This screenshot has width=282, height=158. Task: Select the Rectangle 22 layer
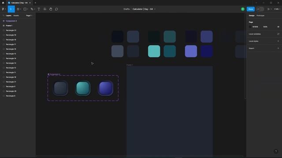coord(18,30)
